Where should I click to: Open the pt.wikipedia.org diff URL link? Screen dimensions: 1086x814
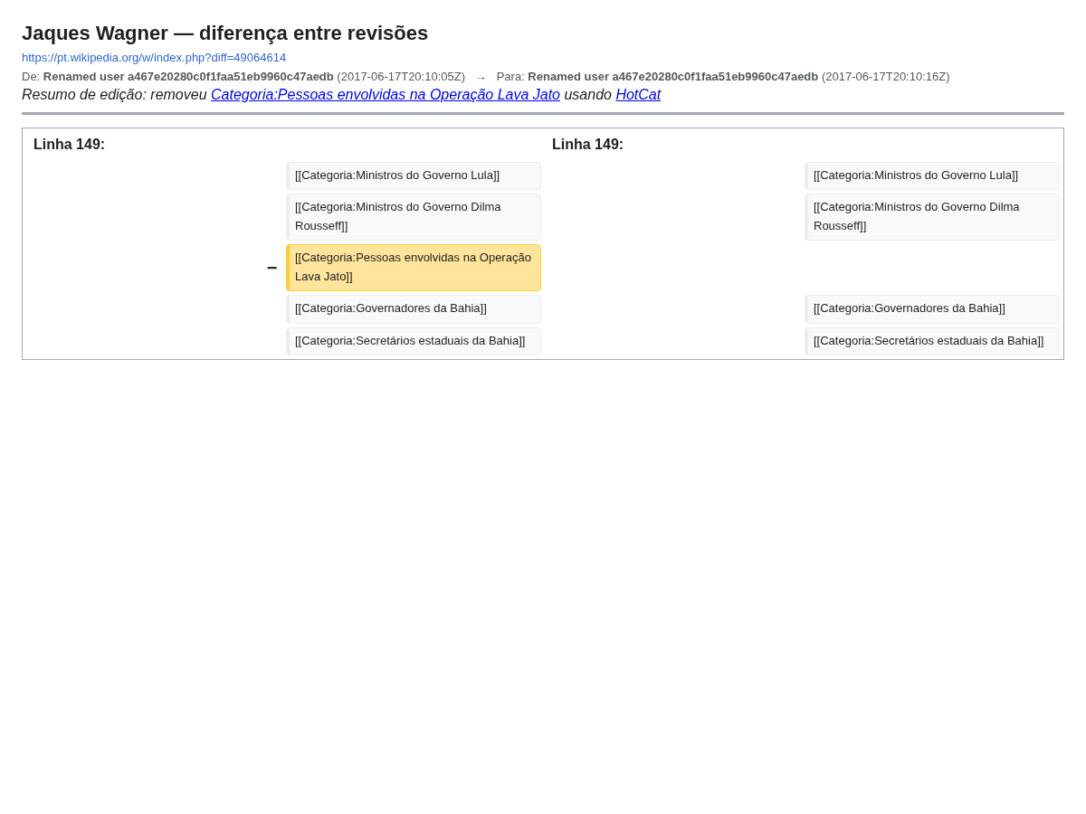click(154, 58)
